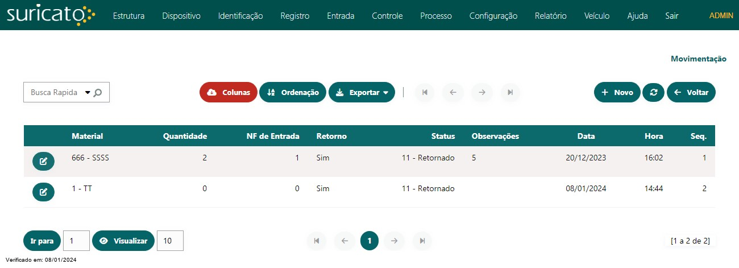This screenshot has width=739, height=268.
Task: Click the Ir para page number field
Action: click(x=76, y=241)
